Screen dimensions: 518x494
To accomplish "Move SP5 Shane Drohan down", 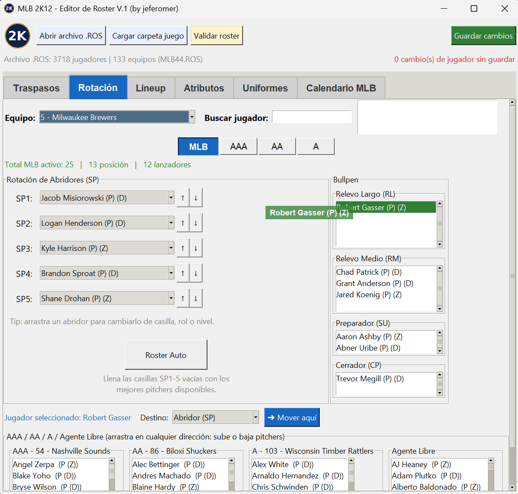I will tap(196, 298).
